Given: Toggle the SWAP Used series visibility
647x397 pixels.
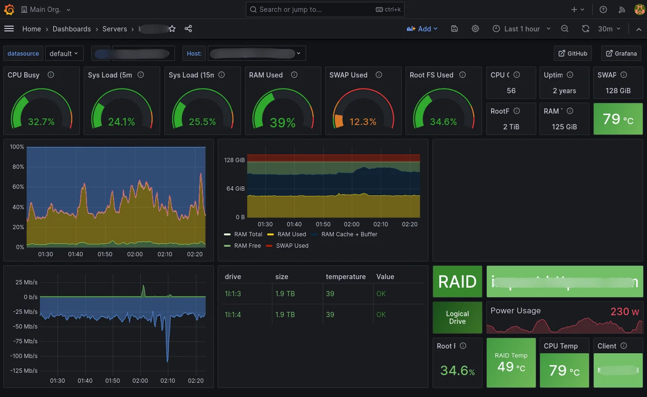Looking at the screenshot, I should (x=292, y=245).
